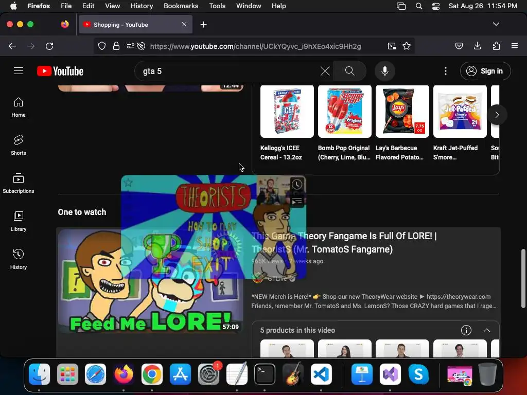Add preview video to Watch later
The height and width of the screenshot is (395, 527).
[297, 185]
